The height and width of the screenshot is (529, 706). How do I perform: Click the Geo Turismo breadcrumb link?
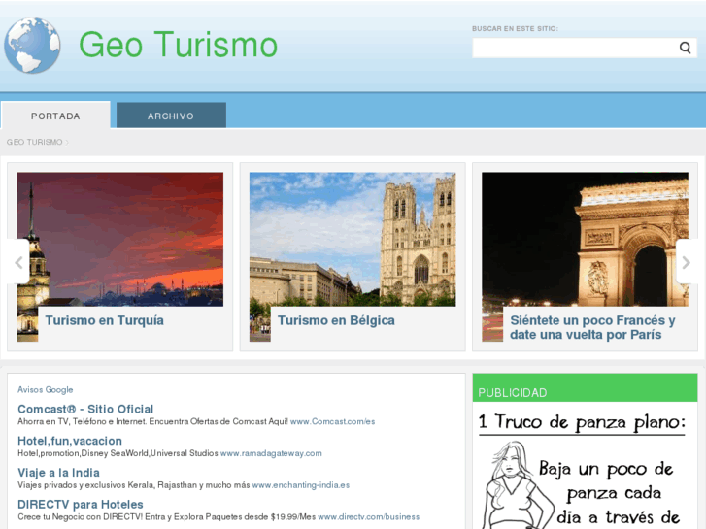tap(34, 142)
